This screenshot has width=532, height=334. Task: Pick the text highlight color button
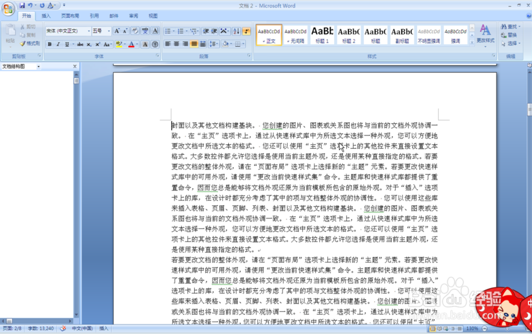tap(119, 45)
